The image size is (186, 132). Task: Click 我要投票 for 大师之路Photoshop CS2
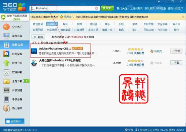tap(139, 65)
